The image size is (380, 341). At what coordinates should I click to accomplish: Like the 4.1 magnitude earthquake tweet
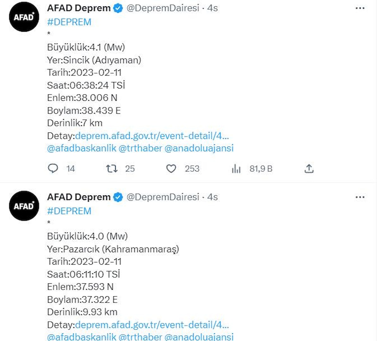pos(171,169)
